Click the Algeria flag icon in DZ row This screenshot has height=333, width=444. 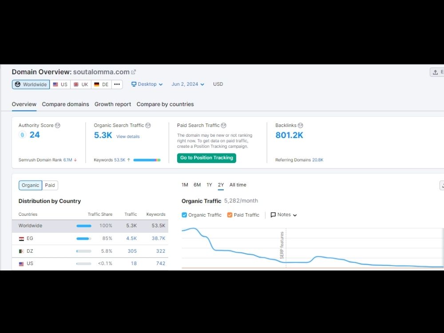tap(21, 251)
